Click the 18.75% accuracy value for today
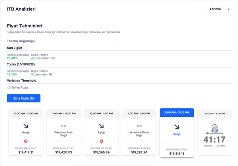The width and height of the screenshot is (238, 166). coord(12,74)
